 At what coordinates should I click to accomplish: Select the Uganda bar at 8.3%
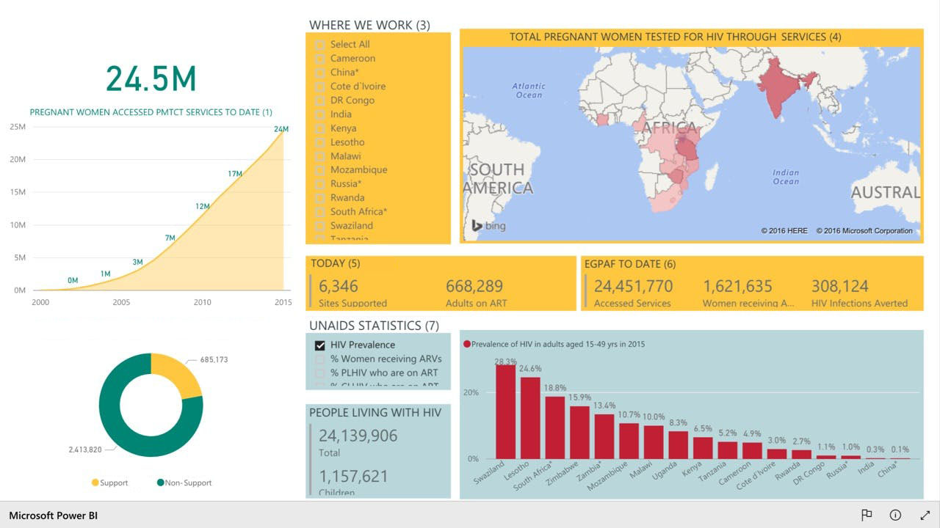point(679,445)
